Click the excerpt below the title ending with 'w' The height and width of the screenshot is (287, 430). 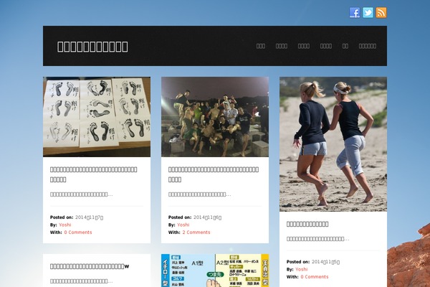click(82, 281)
